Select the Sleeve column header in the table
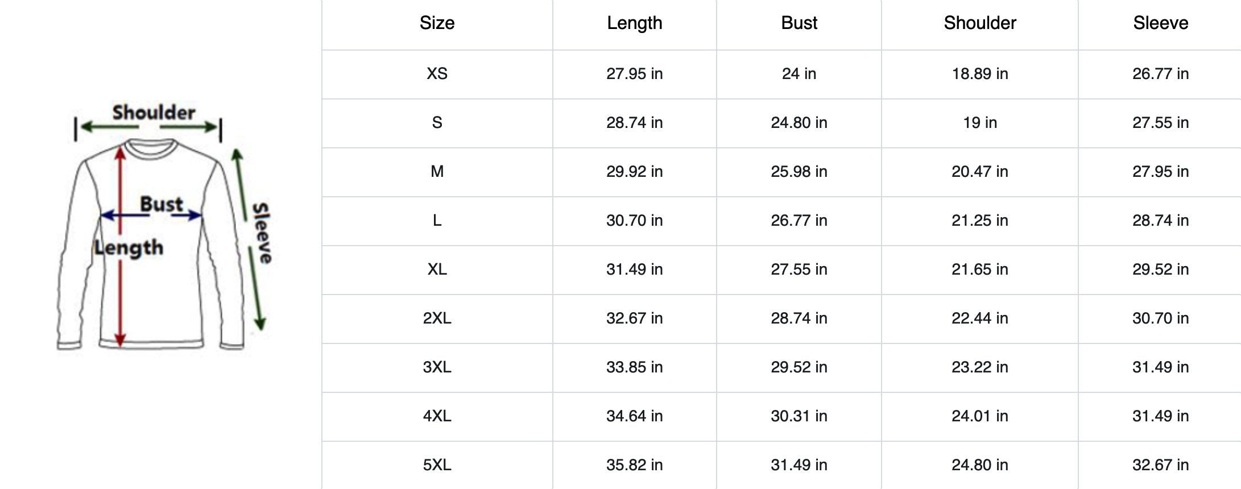Viewport: 1241px width, 489px height. [1160, 23]
